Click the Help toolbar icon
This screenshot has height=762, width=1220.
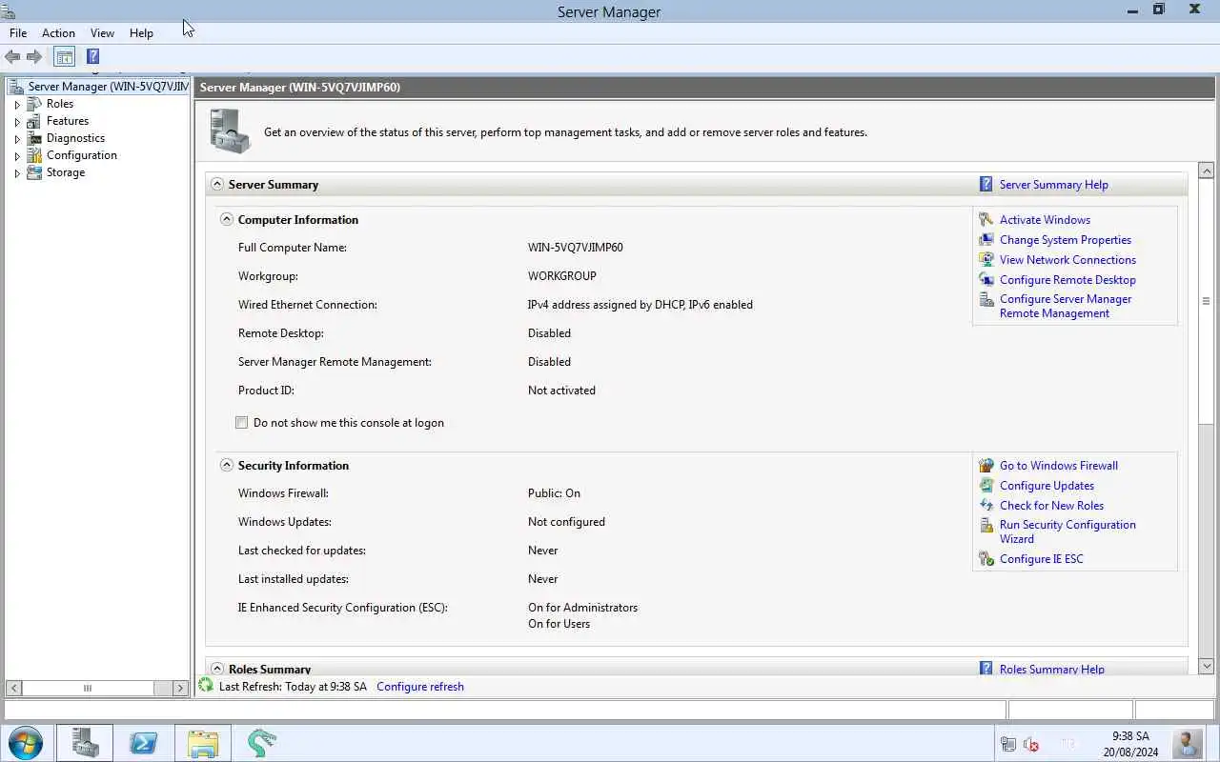click(x=92, y=57)
